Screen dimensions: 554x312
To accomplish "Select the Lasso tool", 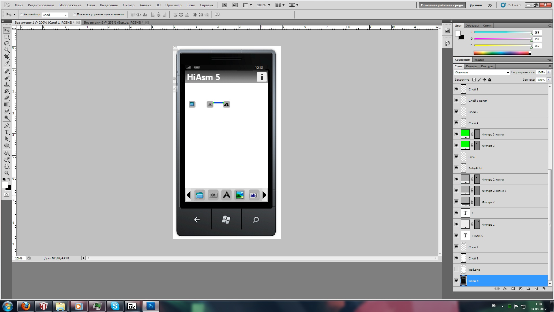I will click(x=7, y=43).
